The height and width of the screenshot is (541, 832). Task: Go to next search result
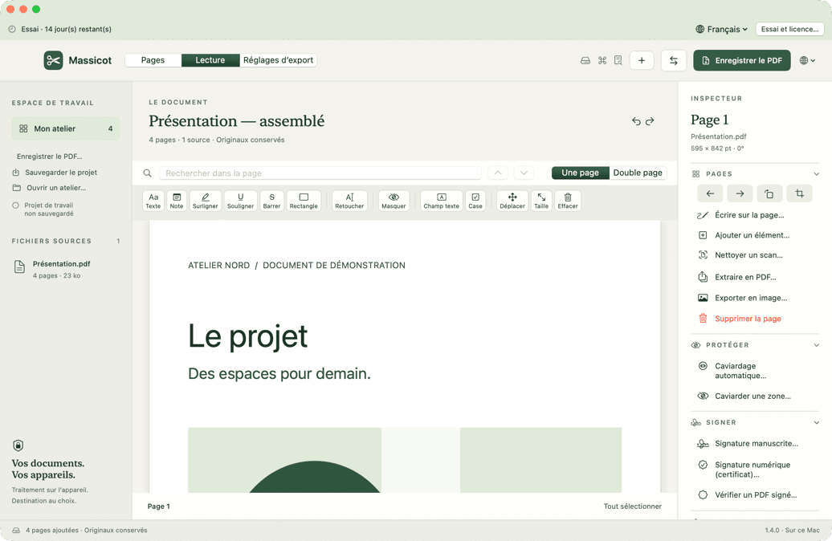click(x=524, y=173)
